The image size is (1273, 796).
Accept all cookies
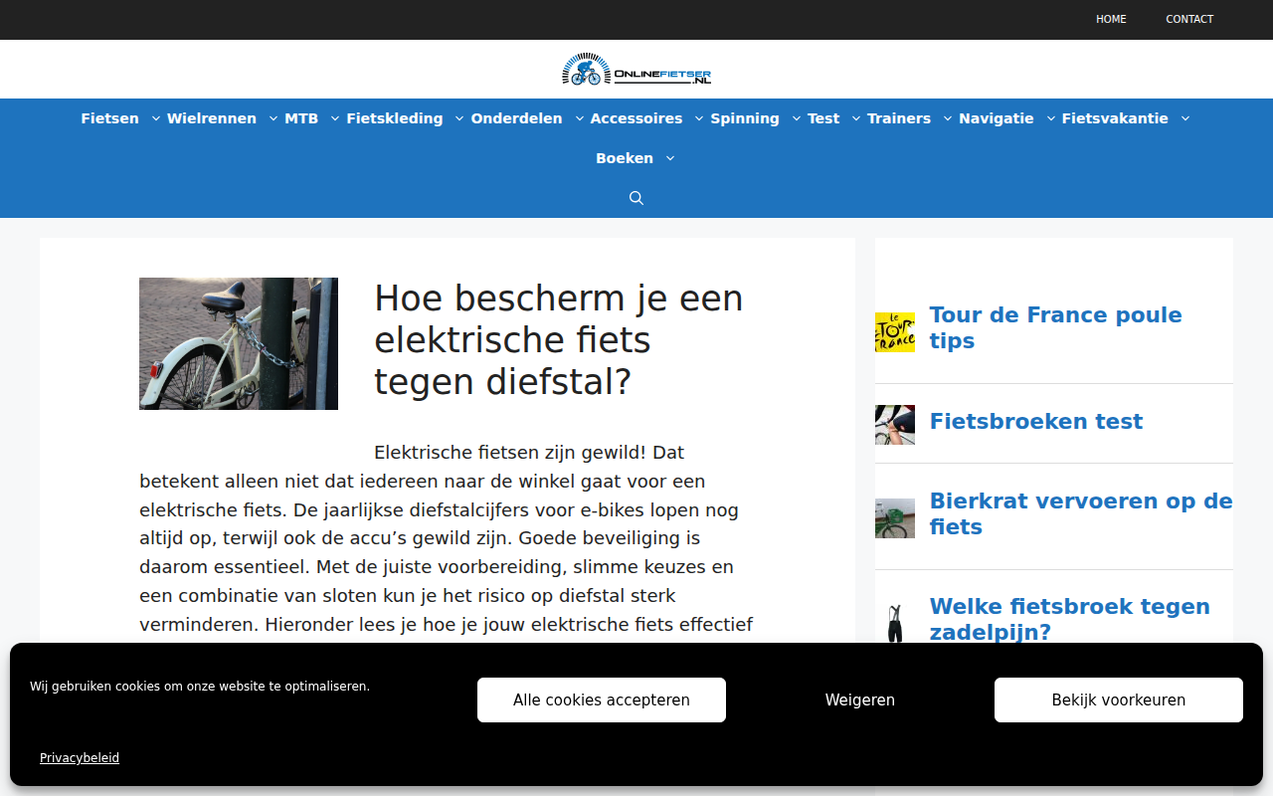coord(602,700)
